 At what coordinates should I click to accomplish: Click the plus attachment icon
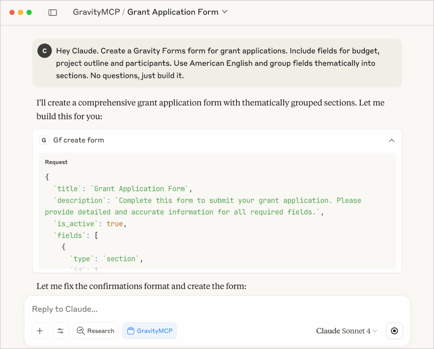click(40, 331)
